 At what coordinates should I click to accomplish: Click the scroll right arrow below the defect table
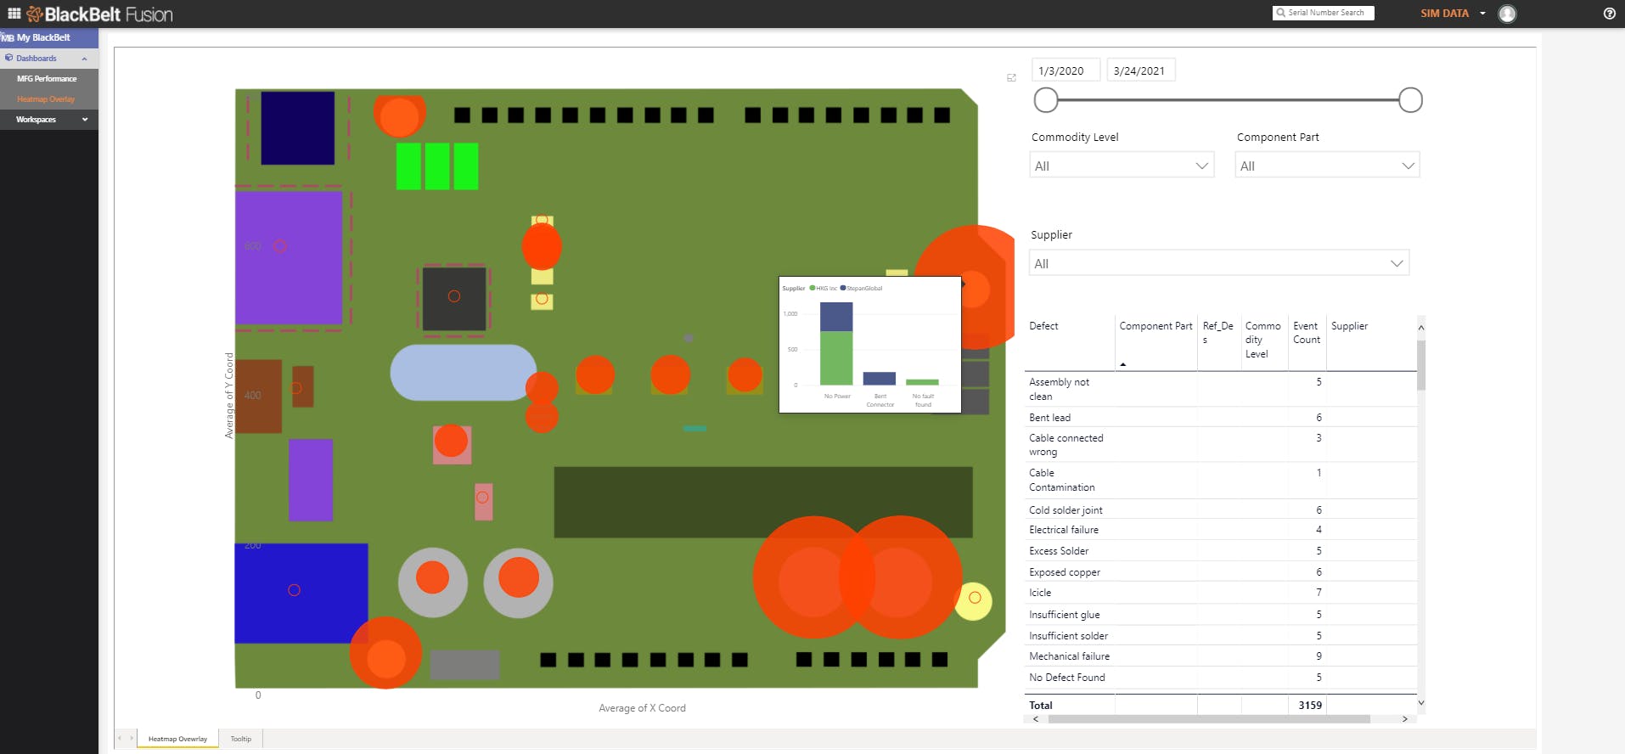(1405, 719)
